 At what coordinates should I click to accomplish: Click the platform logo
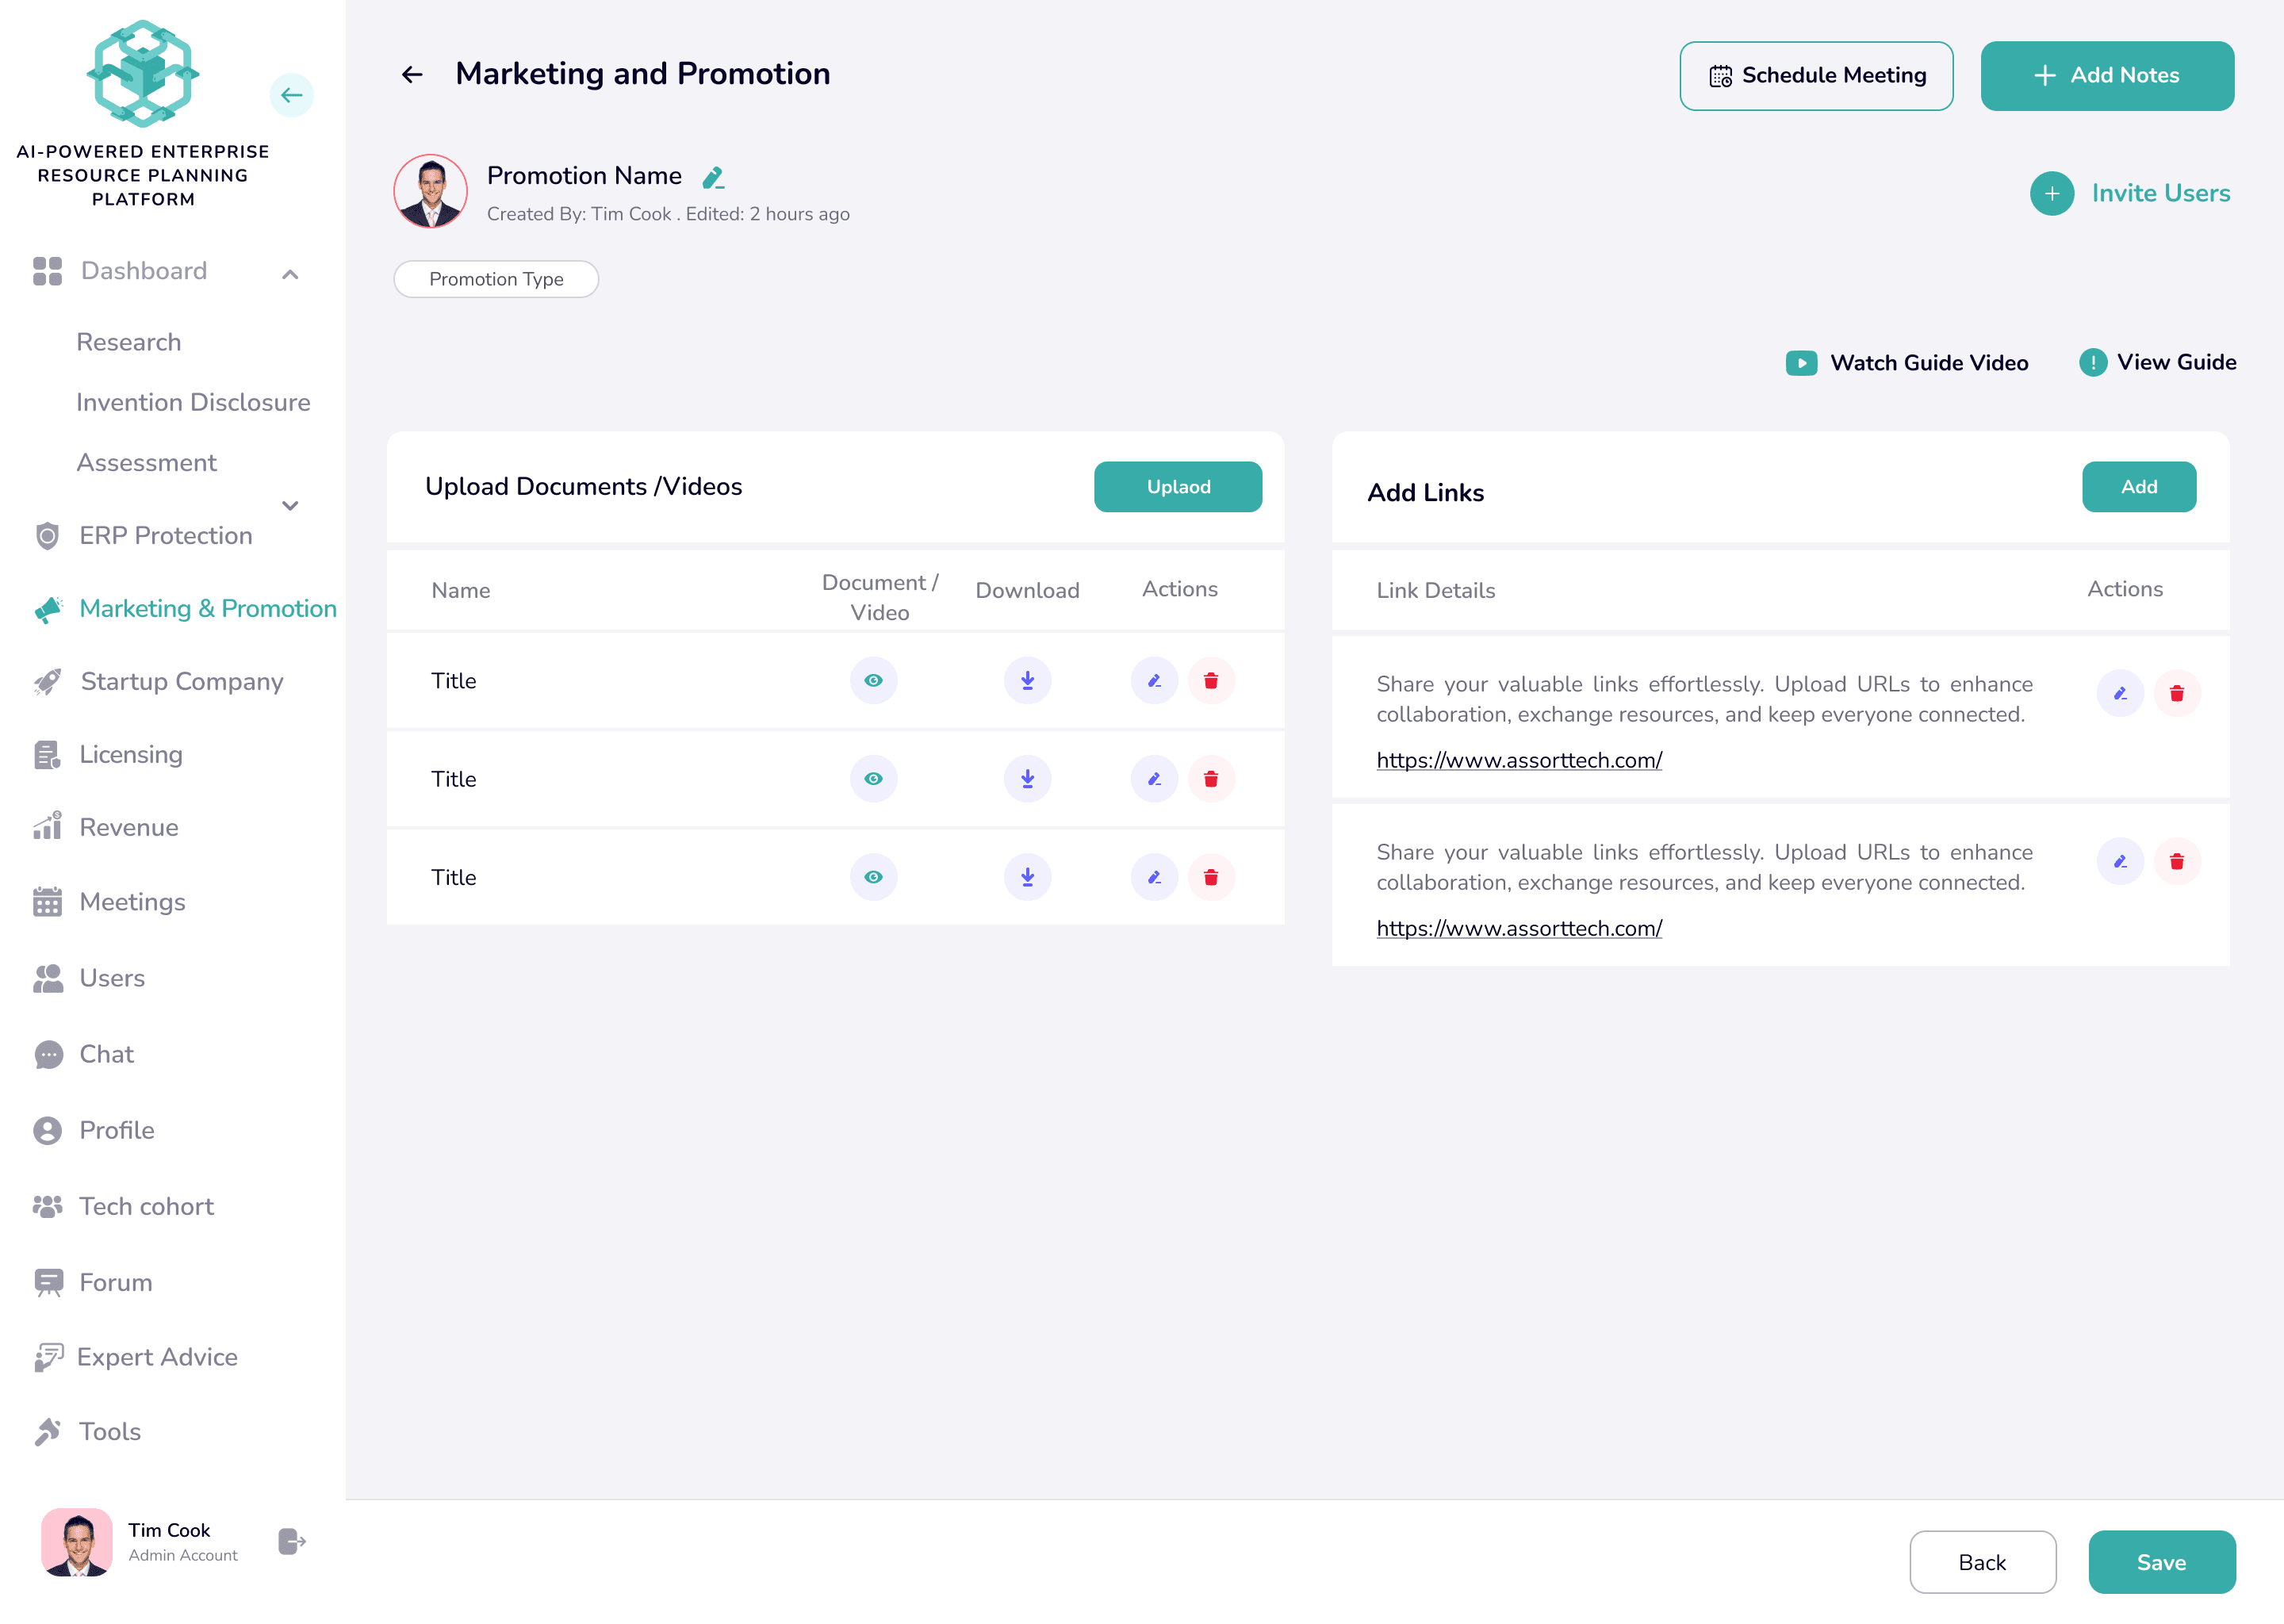click(x=143, y=73)
